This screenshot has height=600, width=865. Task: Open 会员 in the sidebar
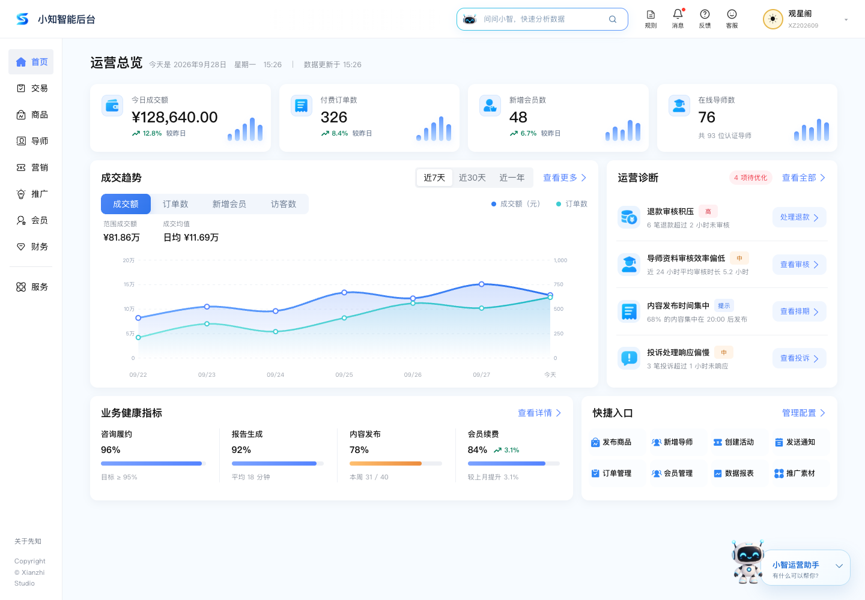click(x=31, y=220)
